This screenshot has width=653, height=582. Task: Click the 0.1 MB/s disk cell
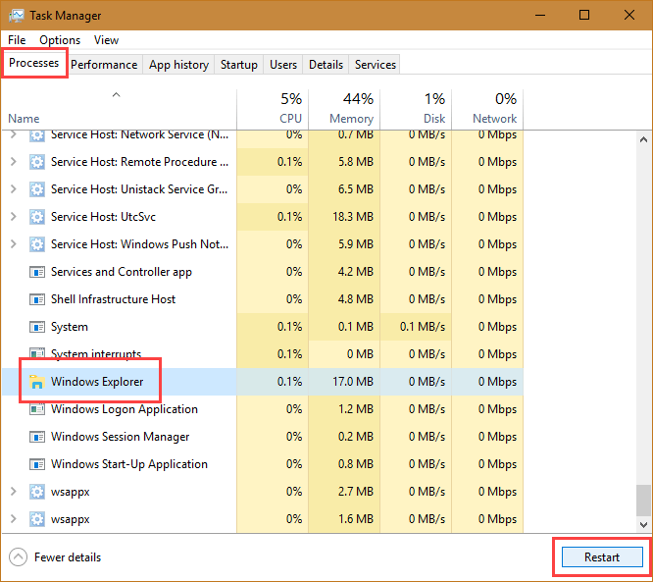click(x=416, y=327)
